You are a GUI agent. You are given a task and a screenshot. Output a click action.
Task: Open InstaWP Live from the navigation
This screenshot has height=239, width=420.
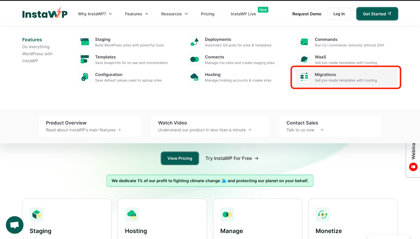tap(243, 14)
